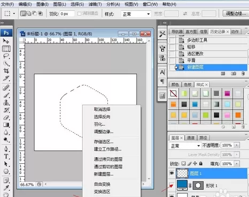This screenshot has height=197, width=249.
Task: Click the 形状 1 layer color thumbnail
Action: (182, 185)
